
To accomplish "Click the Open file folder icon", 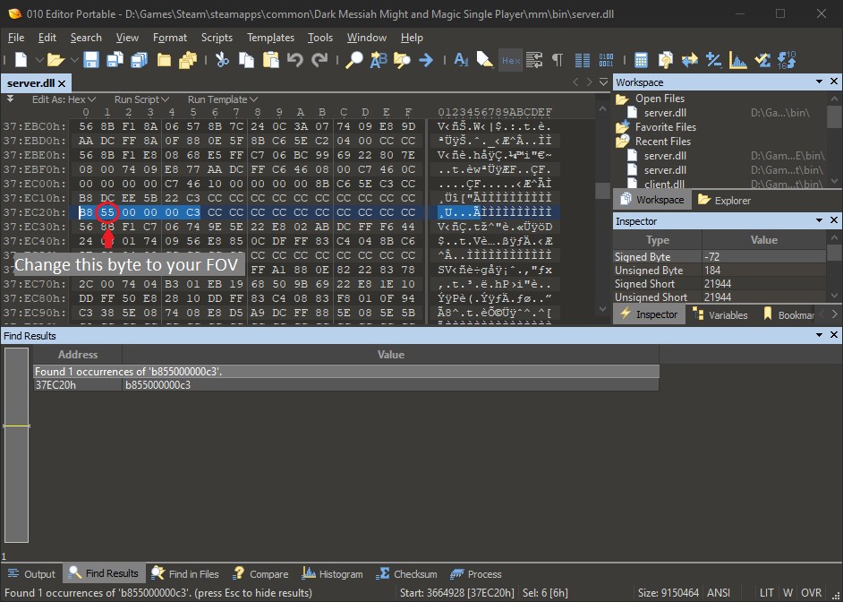I will 55,60.
